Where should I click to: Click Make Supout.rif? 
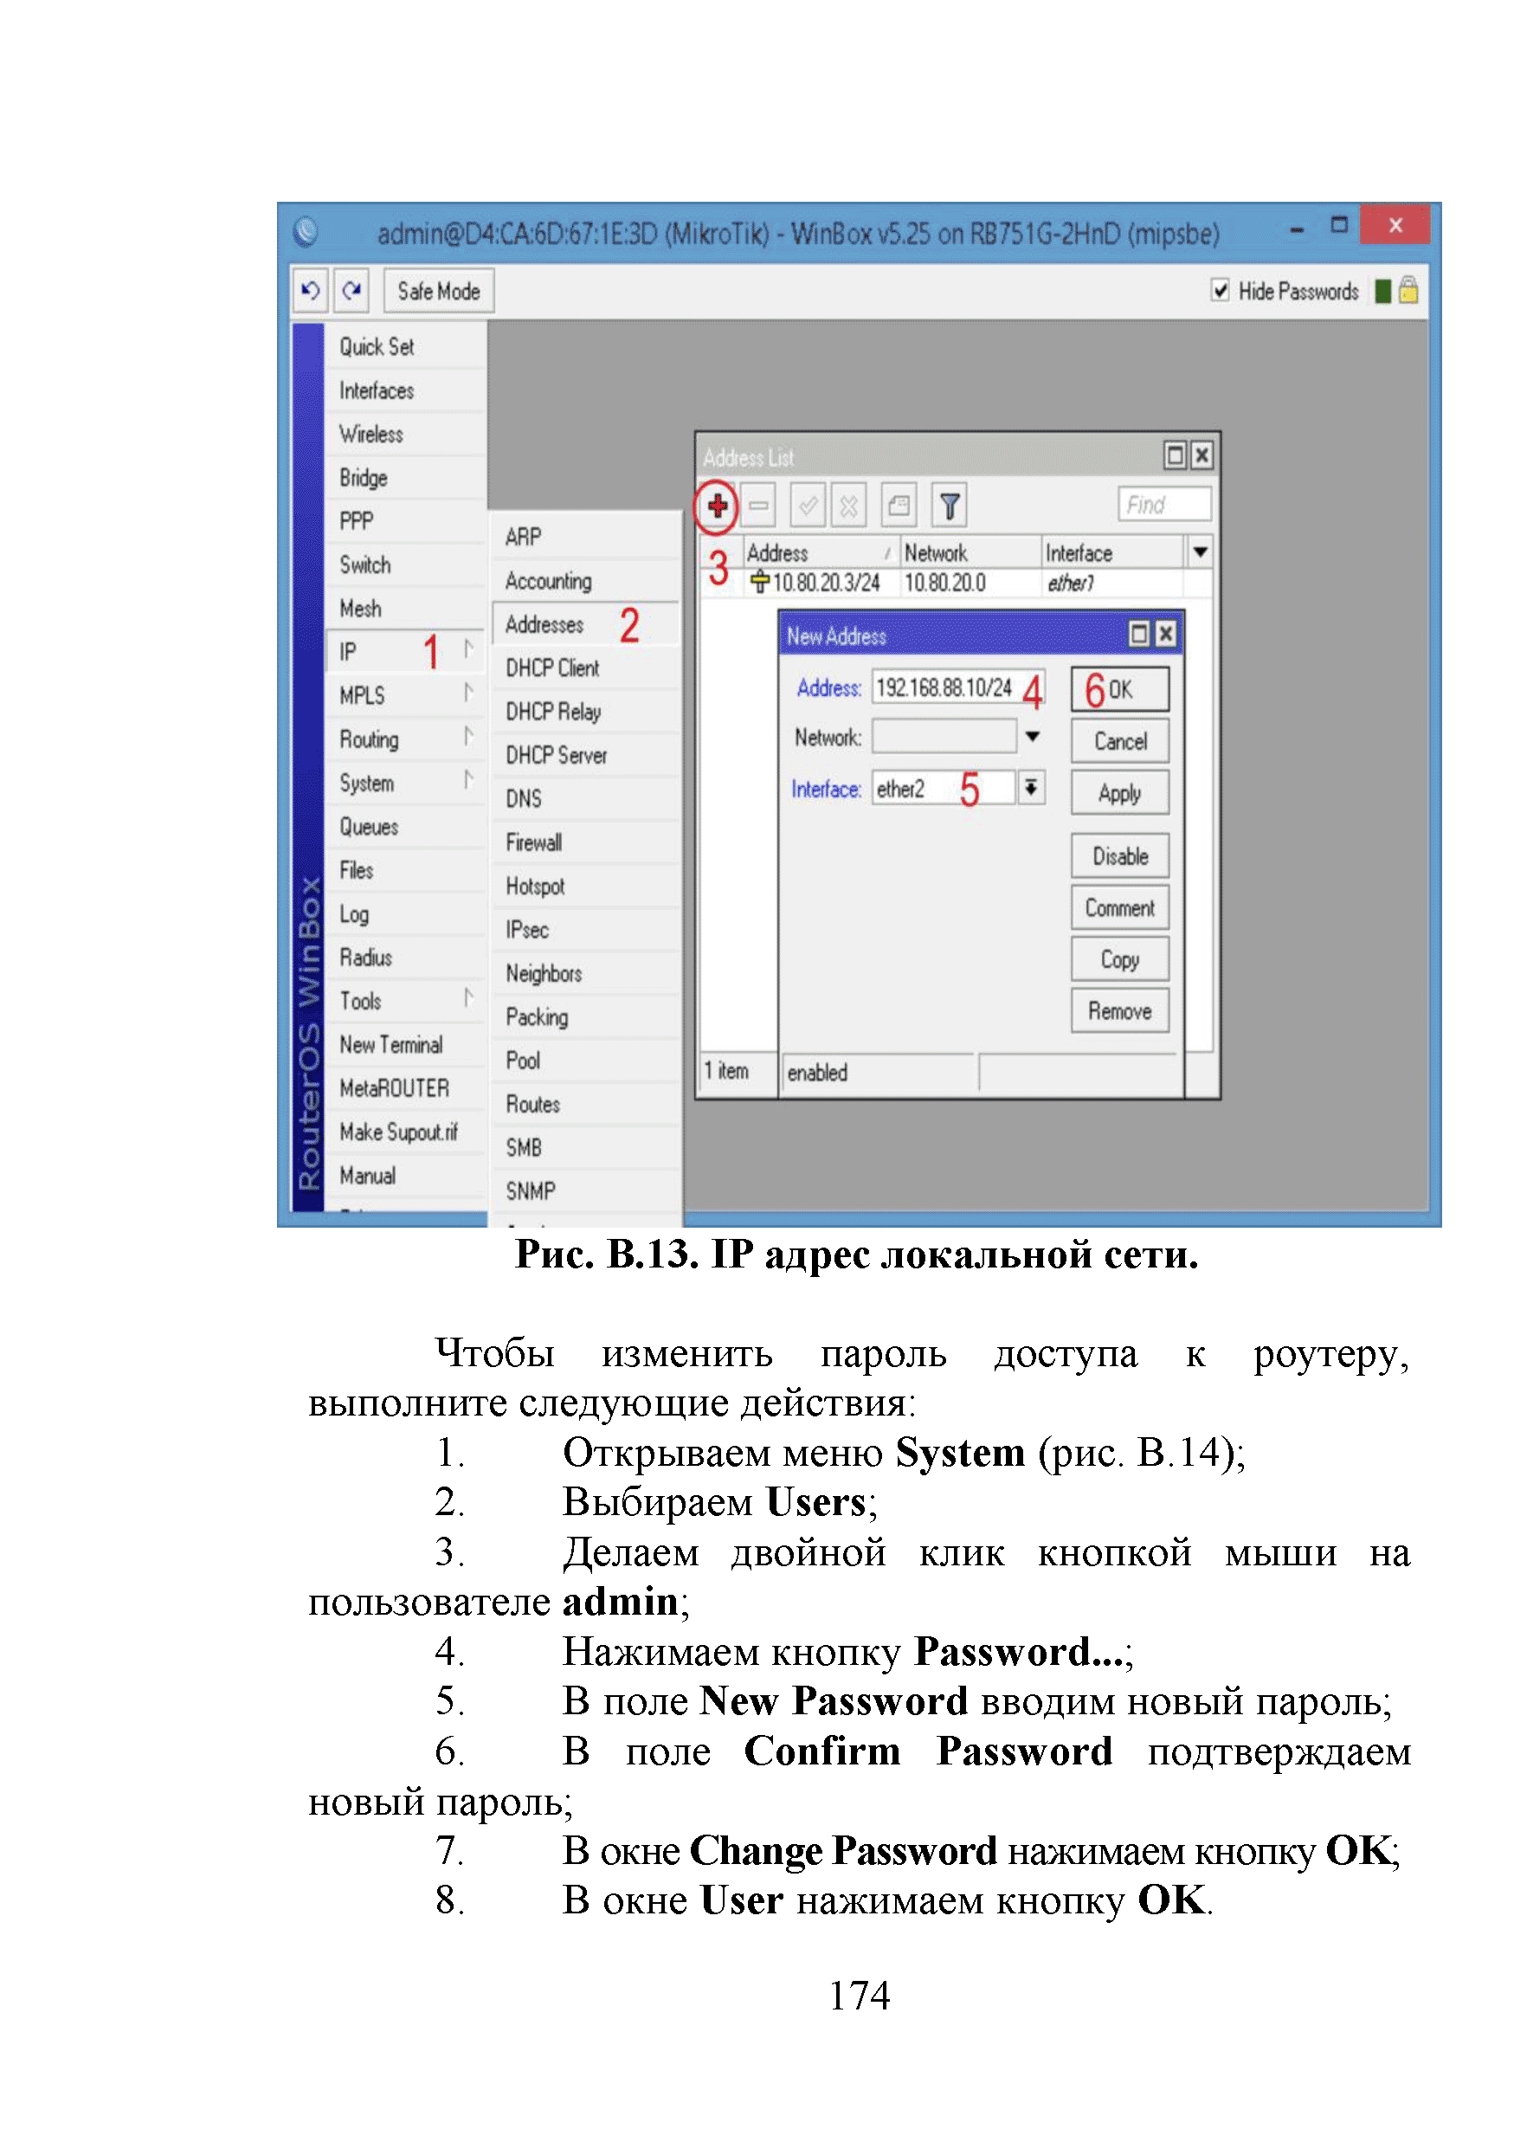(406, 1132)
